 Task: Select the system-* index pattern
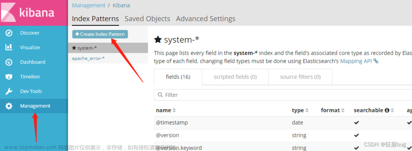coord(108,48)
